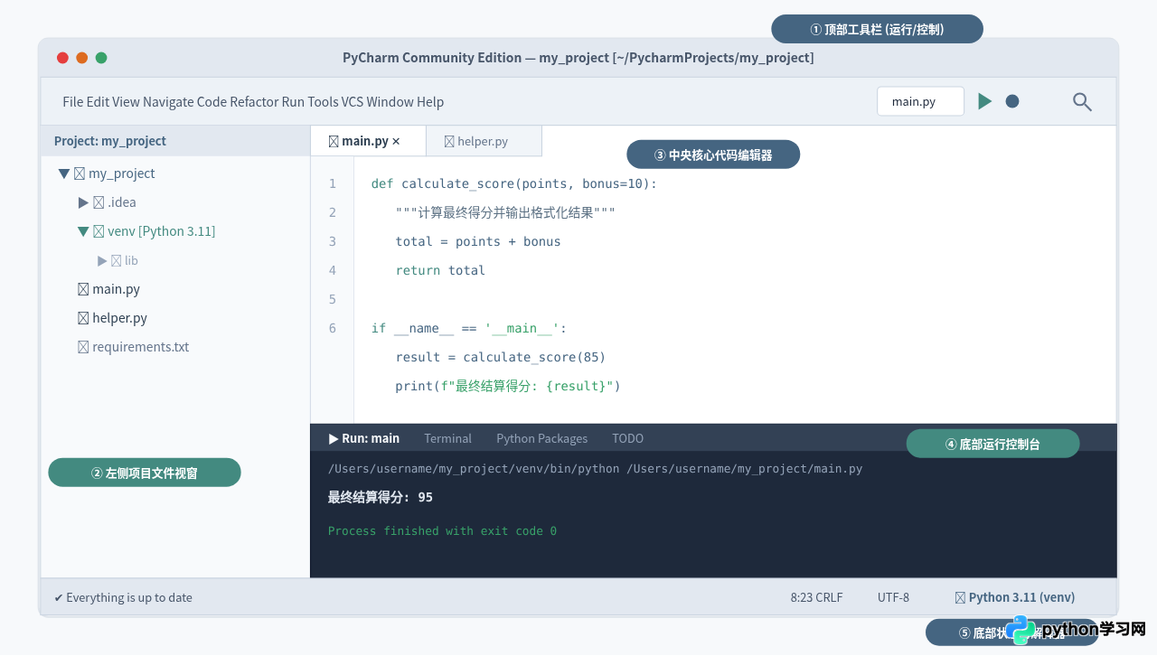Click the my_project folder icon

[80, 173]
